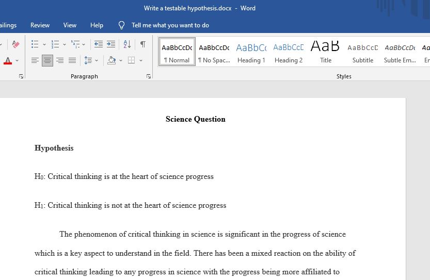Apply Heading 2 style
The height and width of the screenshot is (280, 430).
pyautogui.click(x=289, y=52)
